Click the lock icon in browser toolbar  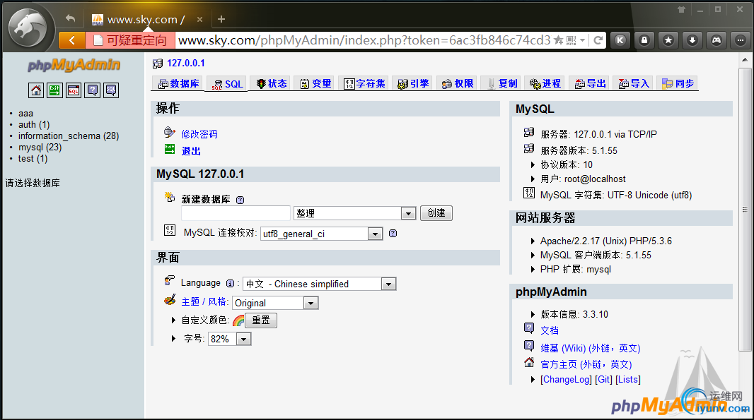tap(644, 40)
